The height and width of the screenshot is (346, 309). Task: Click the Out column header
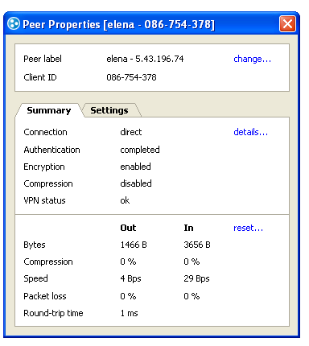point(128,228)
